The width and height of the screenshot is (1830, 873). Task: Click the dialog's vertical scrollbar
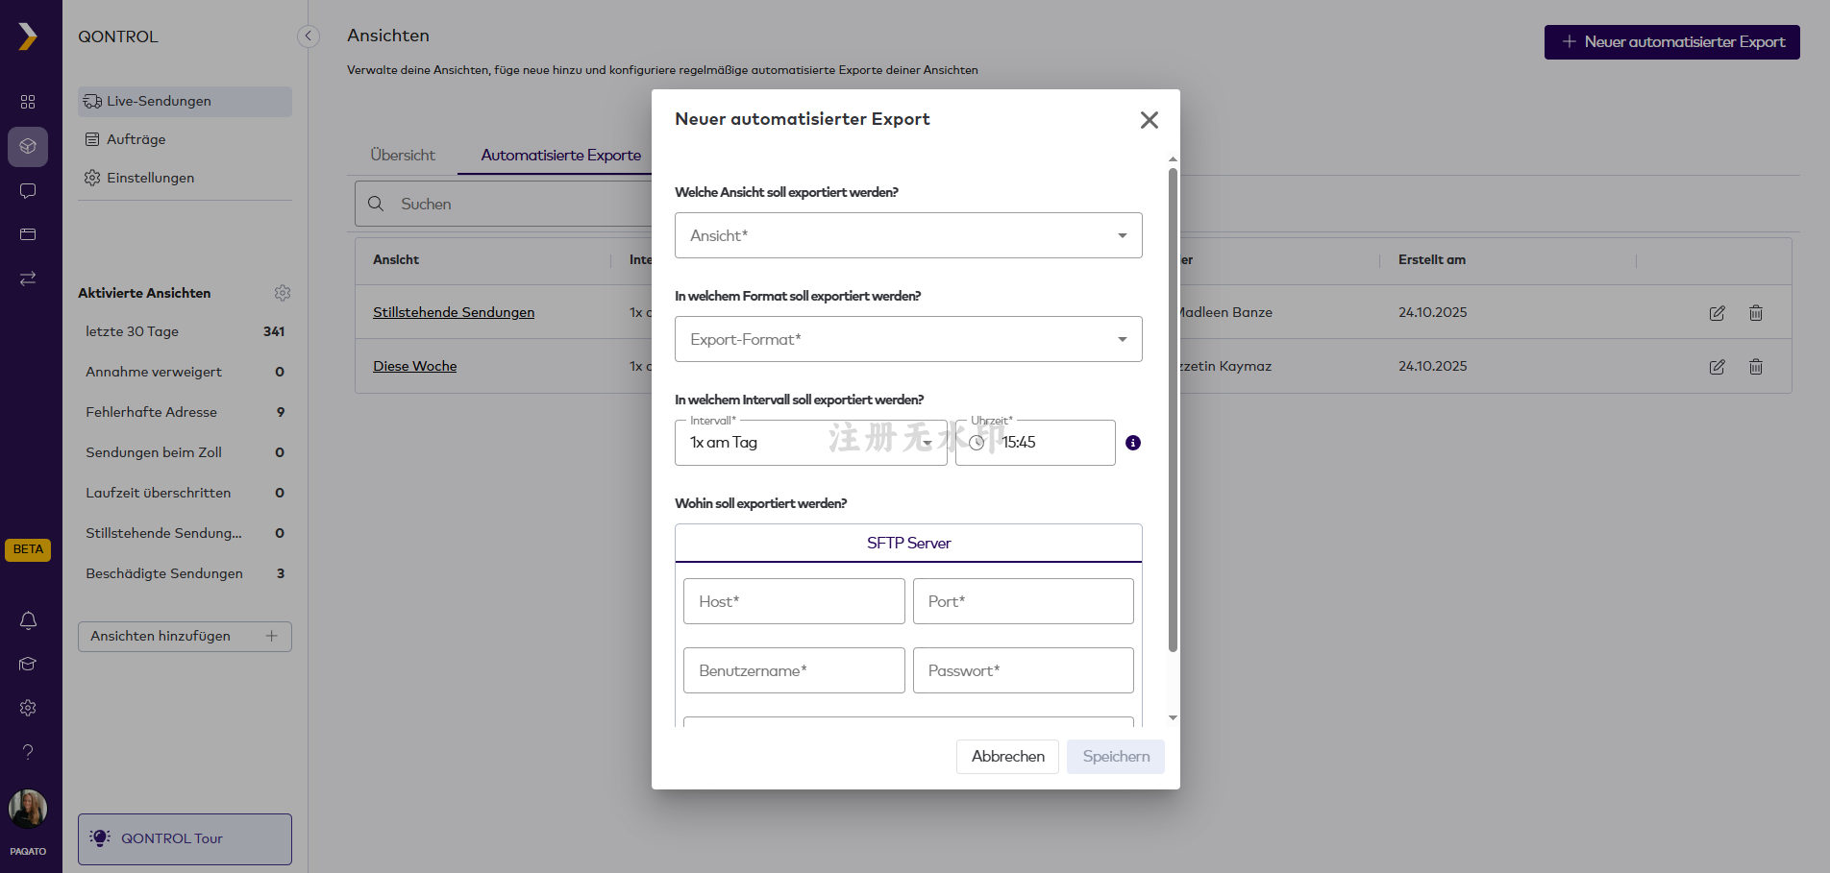(1173, 410)
